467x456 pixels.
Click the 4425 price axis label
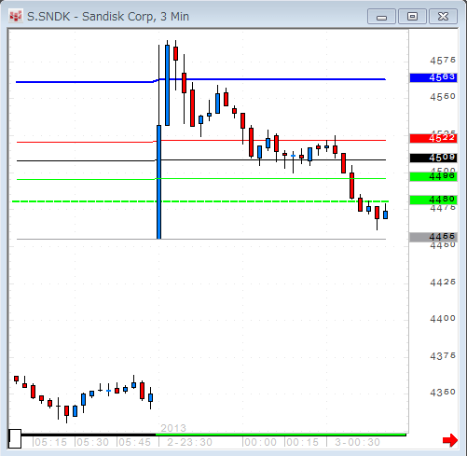tap(443, 283)
